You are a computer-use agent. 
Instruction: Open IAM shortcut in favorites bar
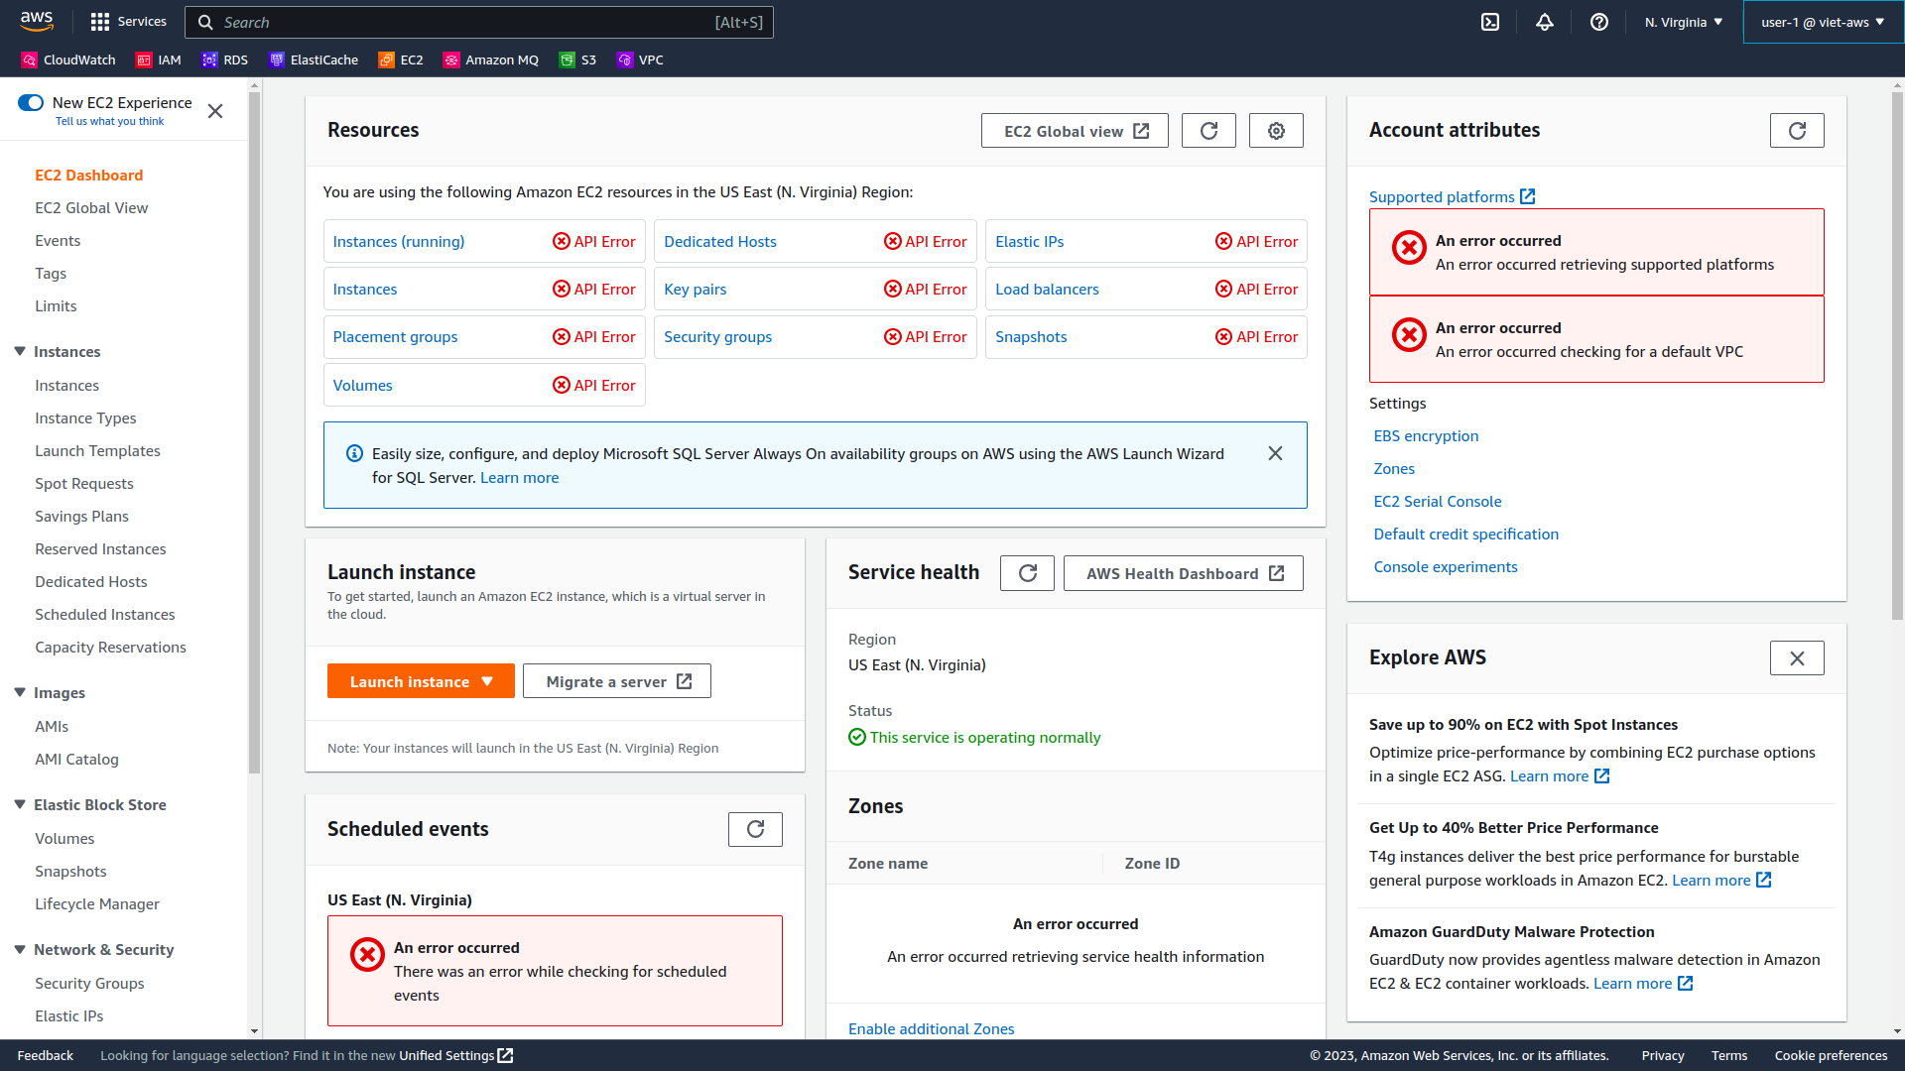(x=159, y=59)
